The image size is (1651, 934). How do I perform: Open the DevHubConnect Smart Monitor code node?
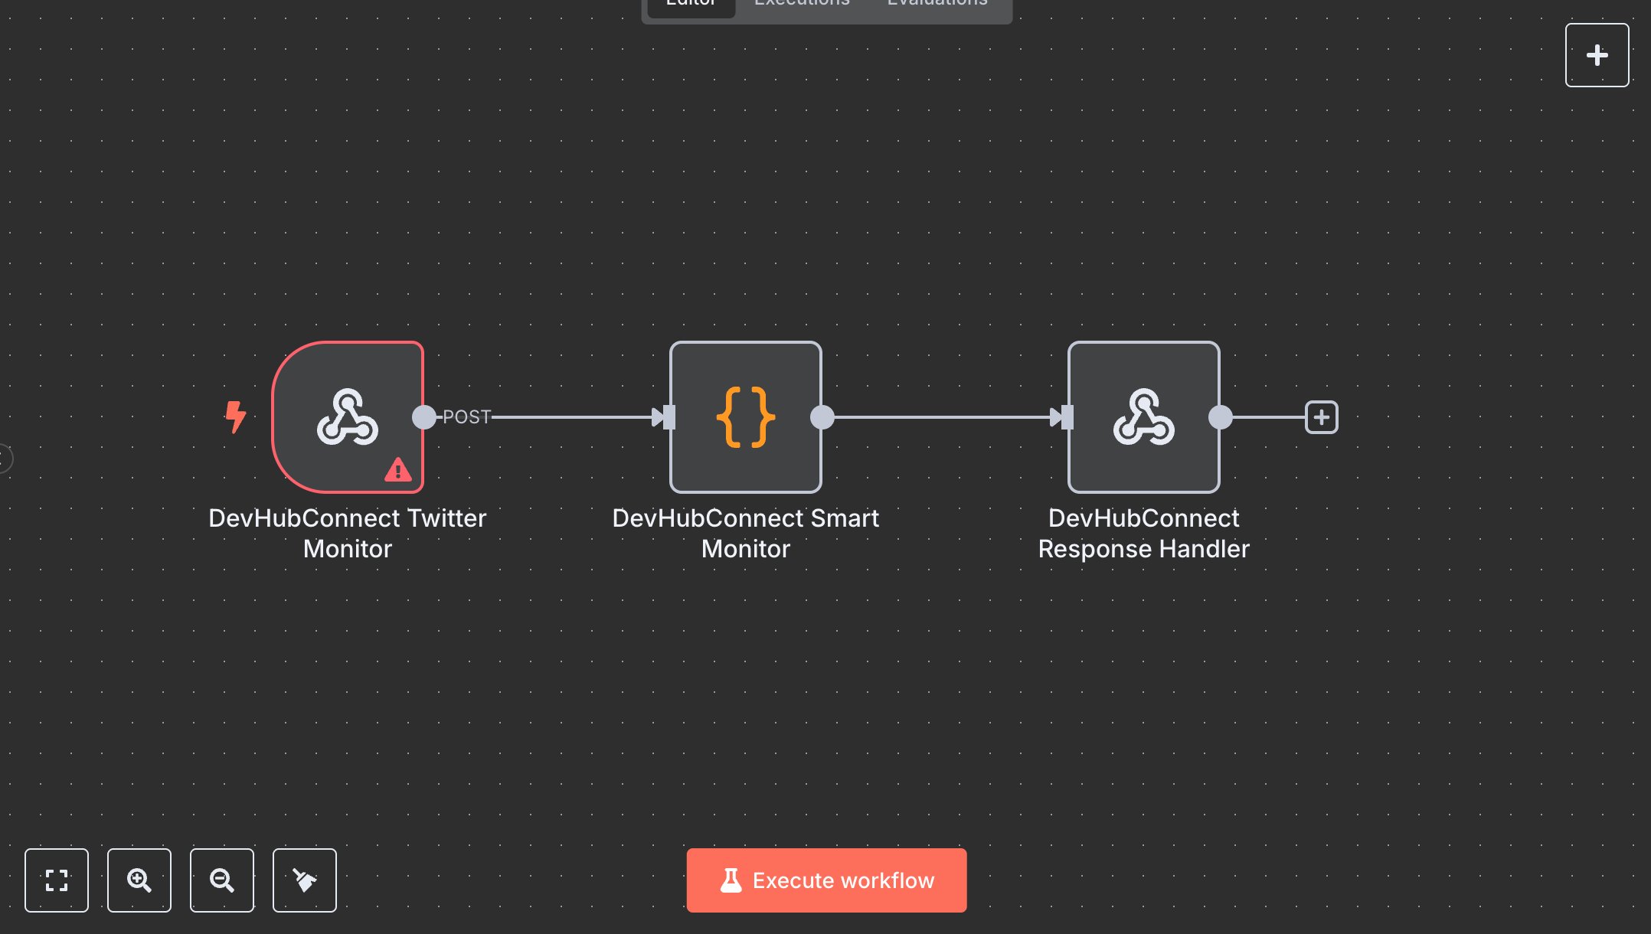745,417
